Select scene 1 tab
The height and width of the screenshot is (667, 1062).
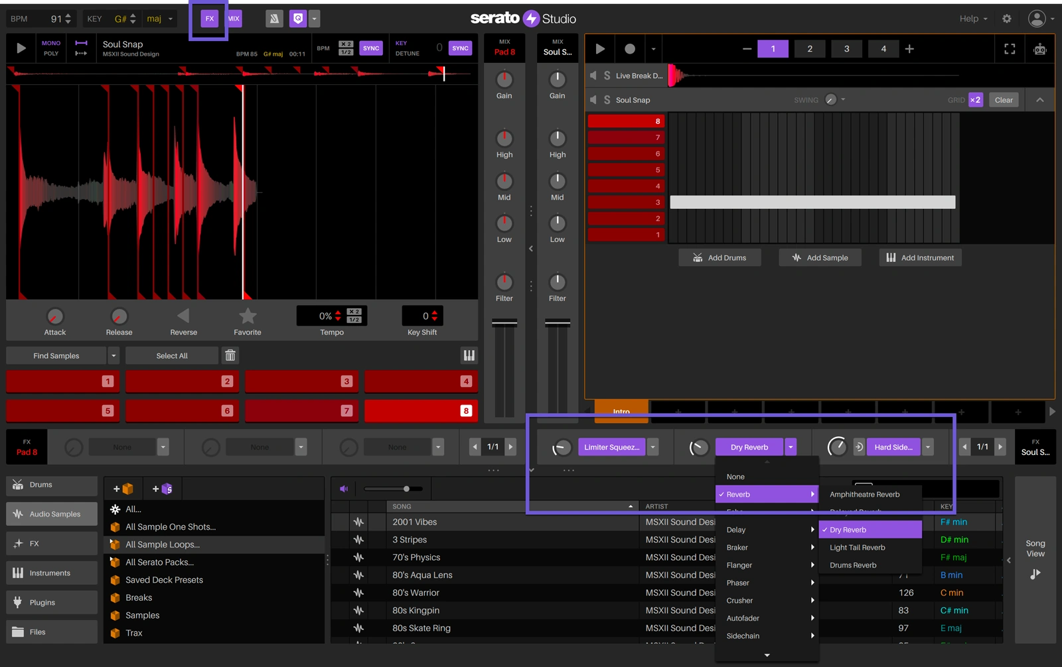[773, 48]
